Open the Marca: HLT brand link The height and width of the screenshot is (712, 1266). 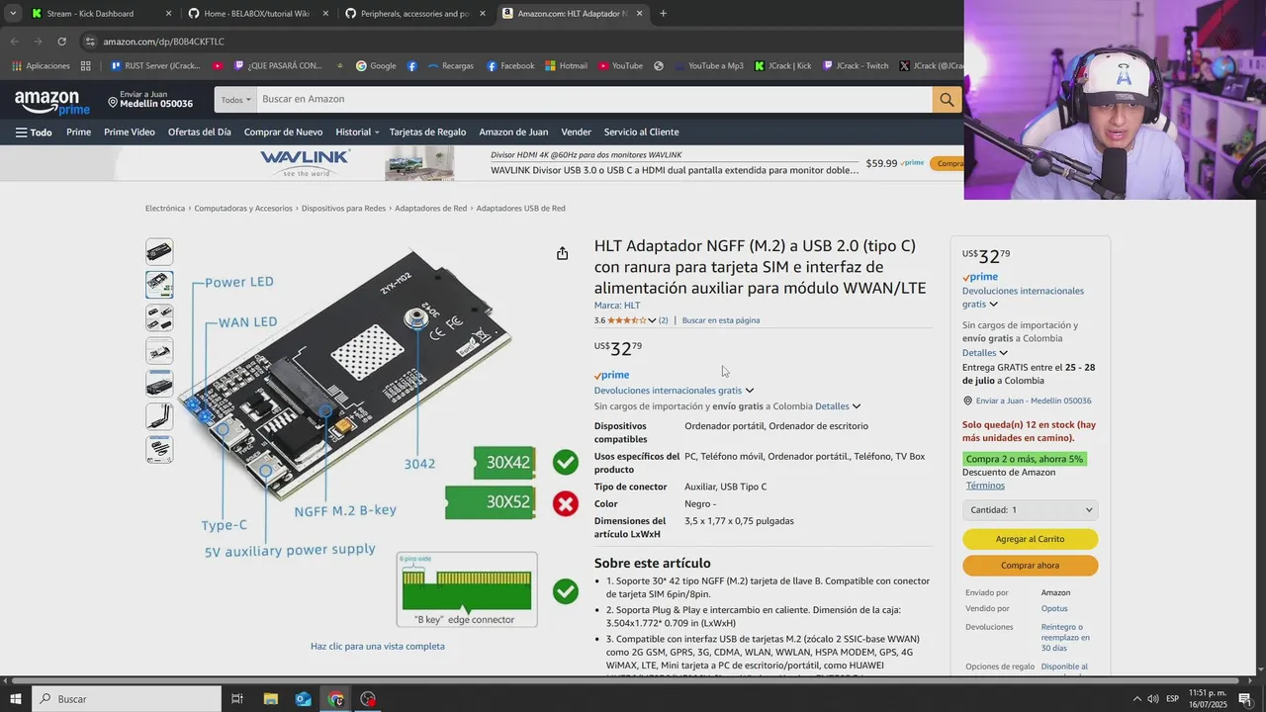tap(617, 306)
